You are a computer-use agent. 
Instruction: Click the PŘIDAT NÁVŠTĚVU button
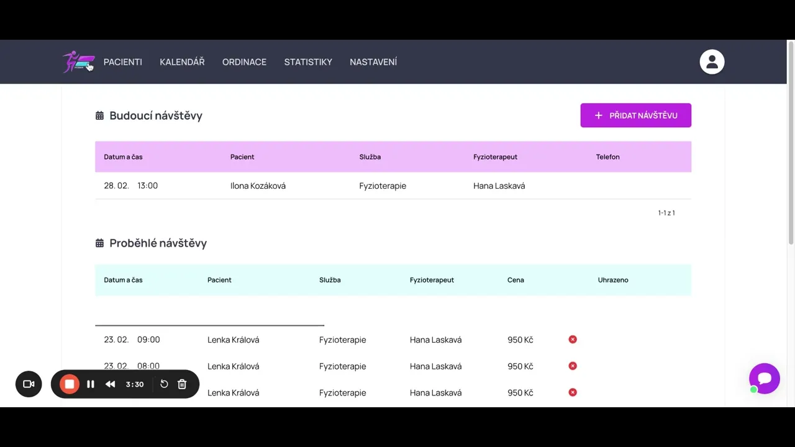pos(635,115)
